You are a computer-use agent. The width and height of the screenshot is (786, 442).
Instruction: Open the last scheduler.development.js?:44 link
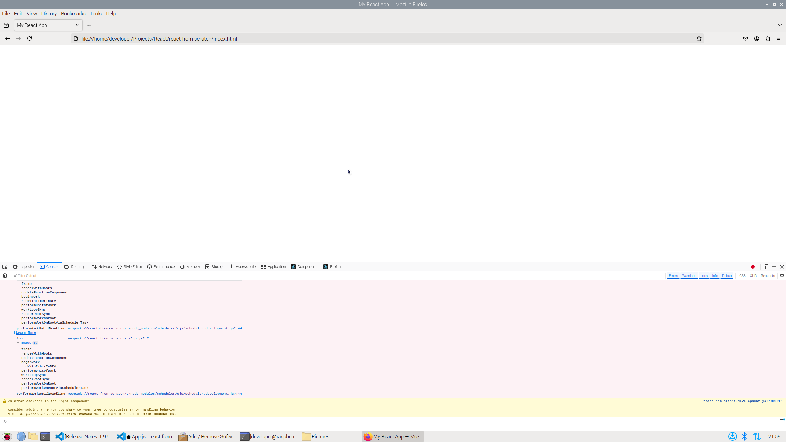(155, 394)
